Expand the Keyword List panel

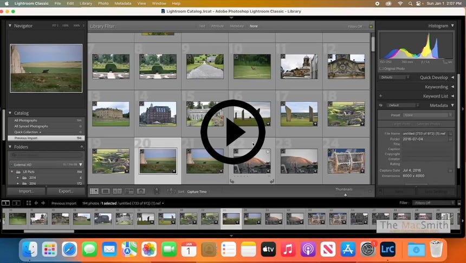(452, 96)
